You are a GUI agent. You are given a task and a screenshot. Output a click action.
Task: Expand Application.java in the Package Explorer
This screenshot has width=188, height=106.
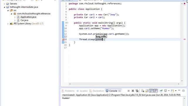[15, 17]
